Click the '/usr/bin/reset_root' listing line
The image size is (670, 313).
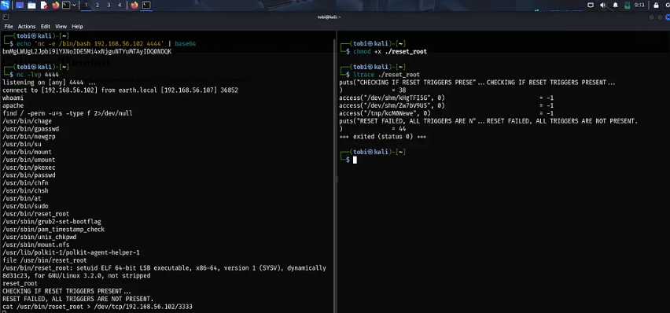tap(36, 214)
